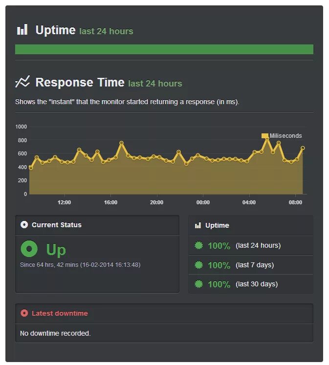Click the peak data point near 800 ms
This screenshot has width=329, height=365.
click(267, 138)
